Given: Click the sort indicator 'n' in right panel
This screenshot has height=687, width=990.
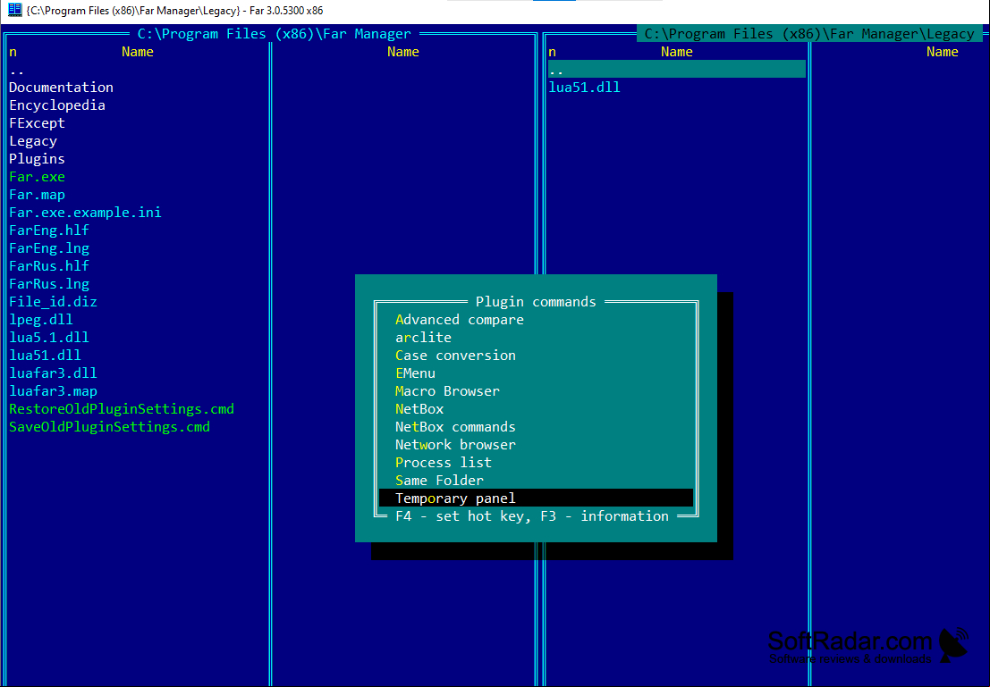Looking at the screenshot, I should pos(552,53).
